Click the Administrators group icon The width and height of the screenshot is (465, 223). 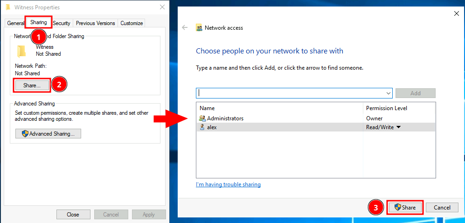pos(202,118)
